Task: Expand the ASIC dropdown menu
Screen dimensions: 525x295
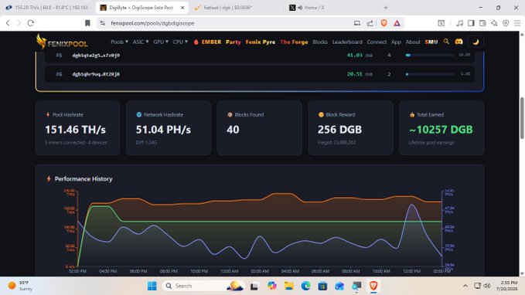Action: [x=141, y=42]
